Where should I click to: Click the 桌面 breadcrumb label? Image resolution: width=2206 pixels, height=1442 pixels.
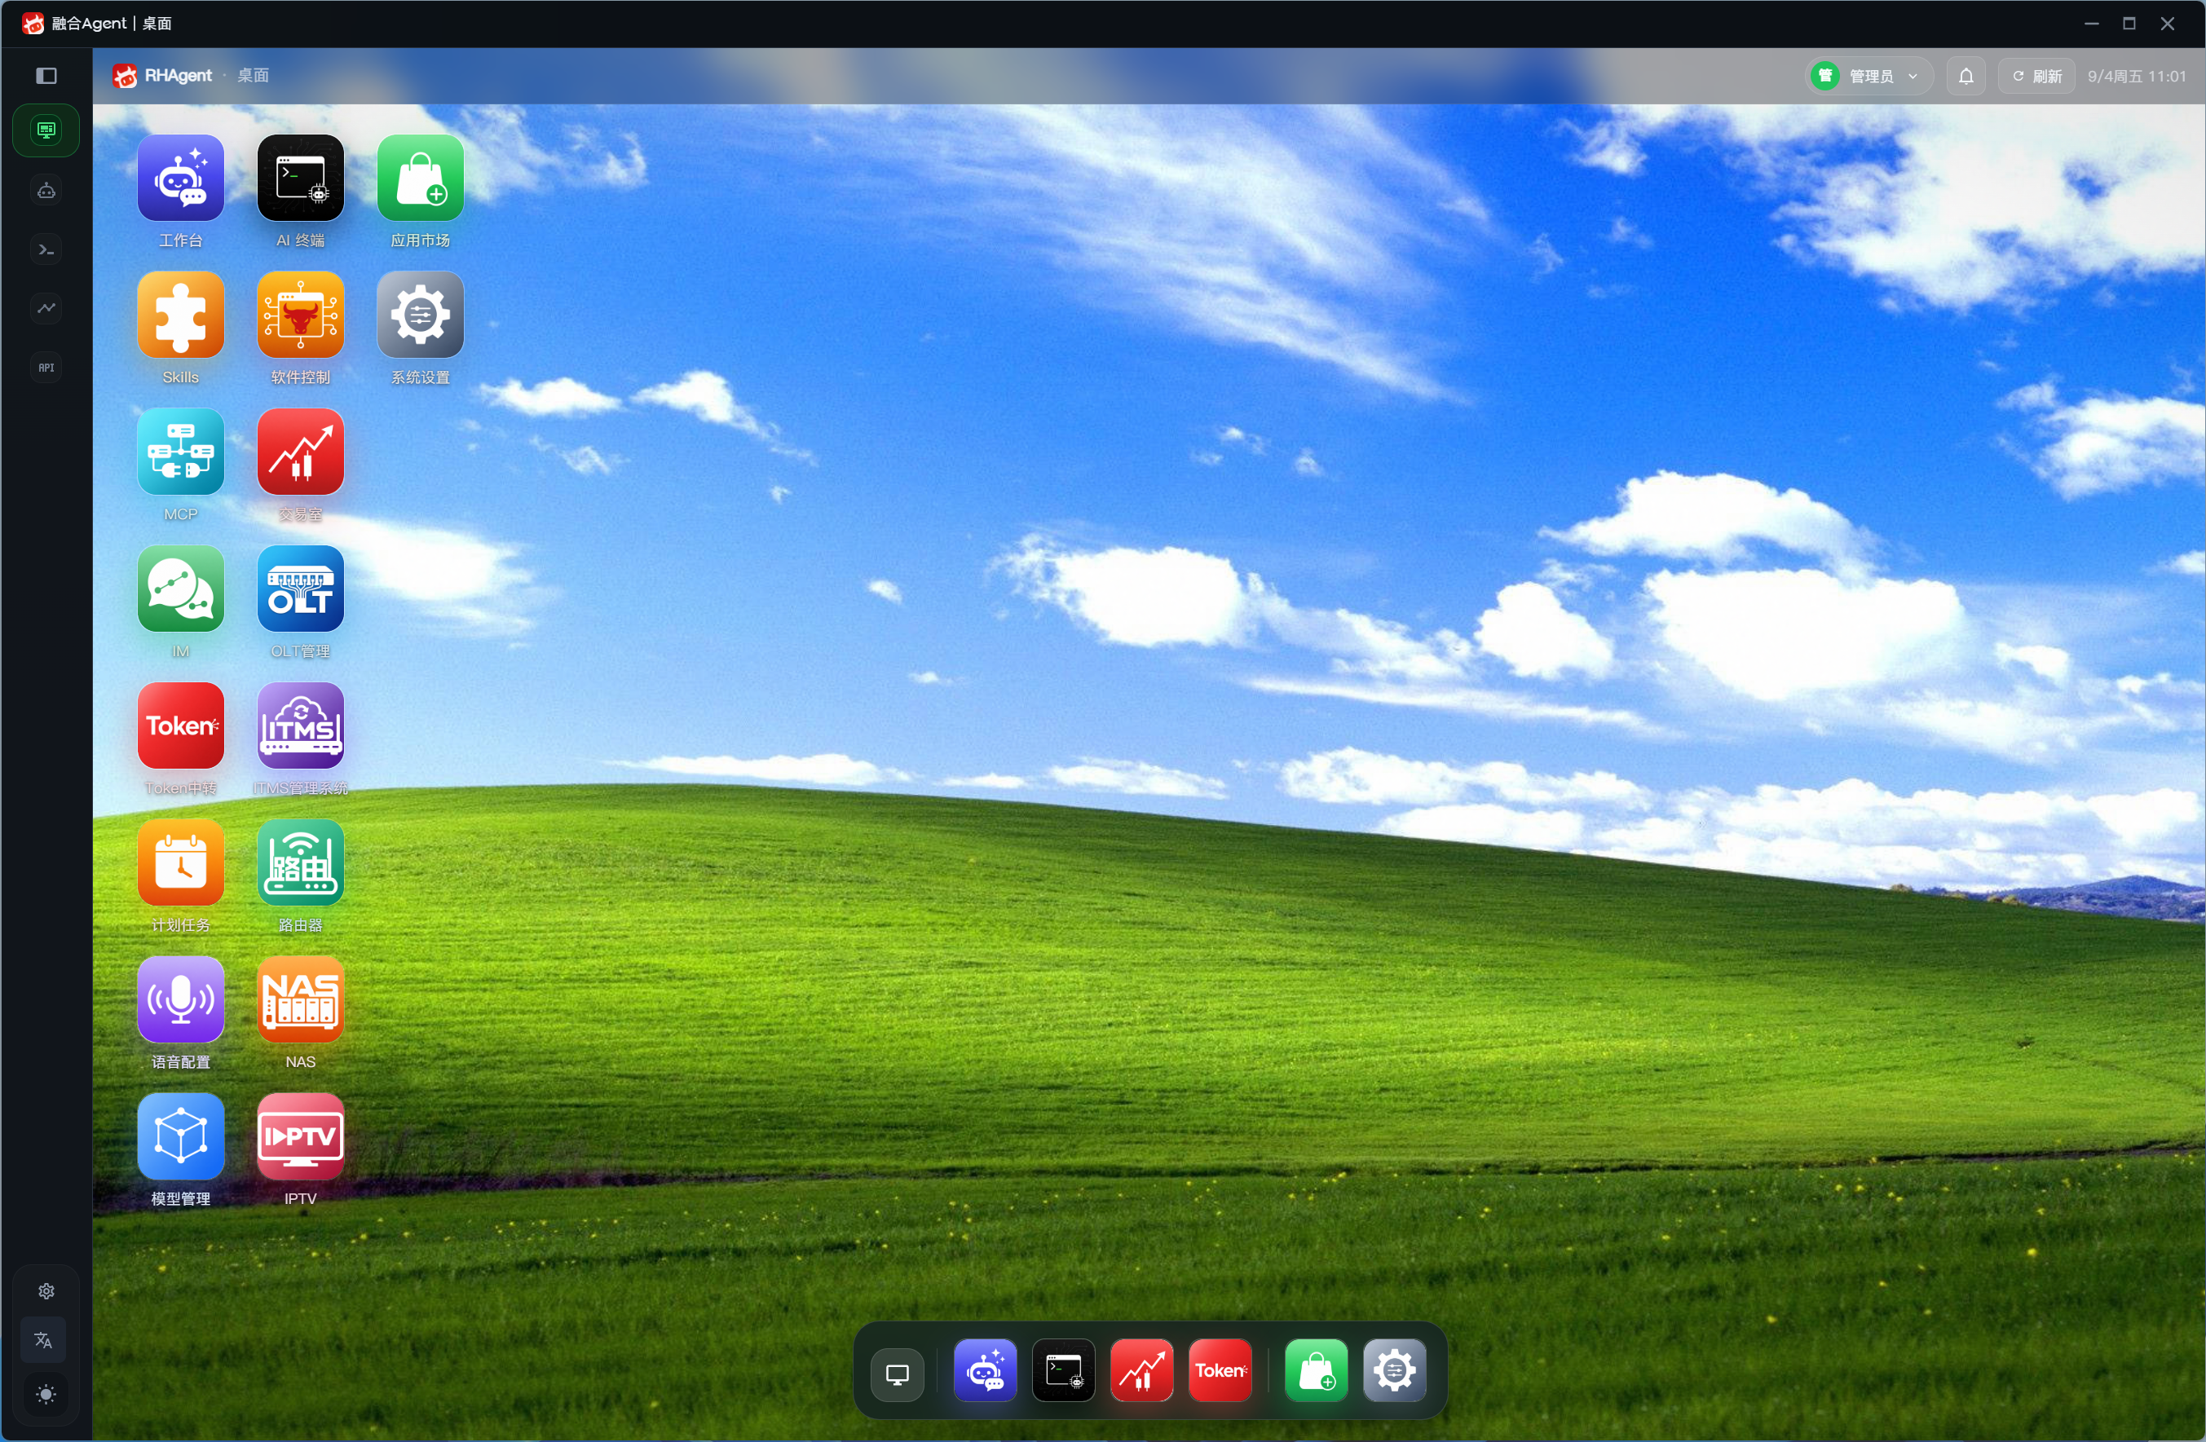coord(253,76)
